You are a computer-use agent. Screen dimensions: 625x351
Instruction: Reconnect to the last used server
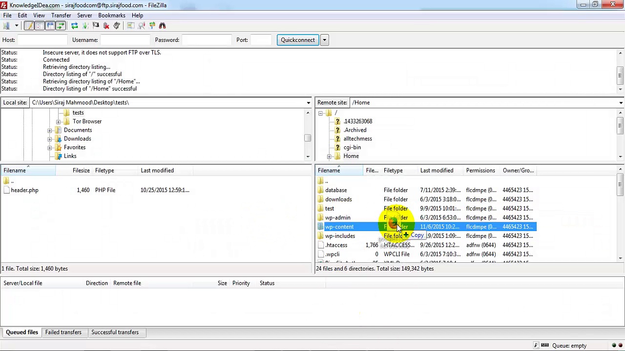(117, 25)
